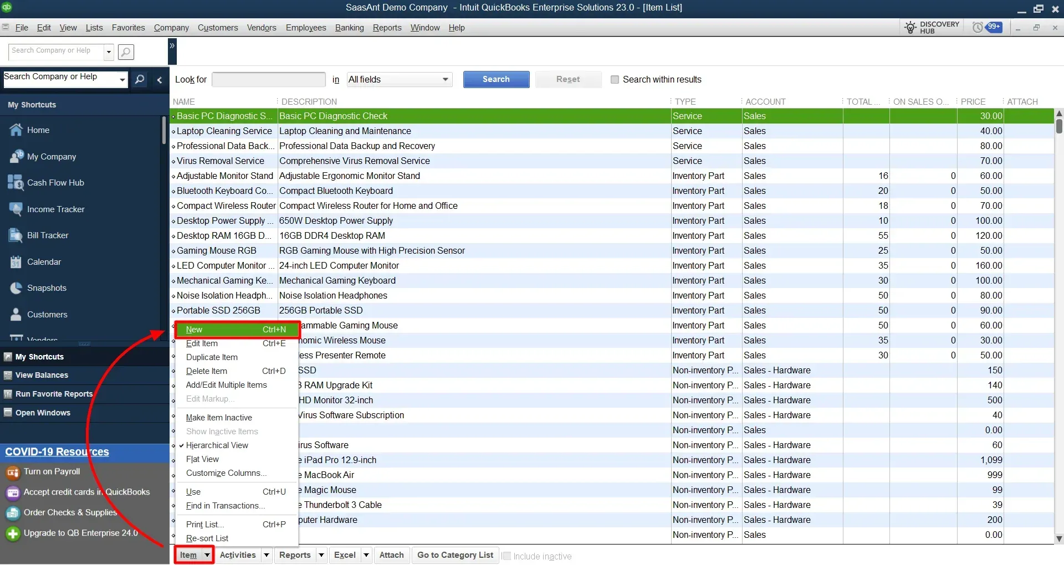Choose Customize Columns menu entry

[x=237, y=473]
